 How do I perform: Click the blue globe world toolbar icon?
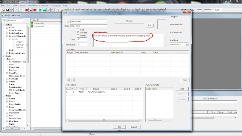tap(40, 10)
